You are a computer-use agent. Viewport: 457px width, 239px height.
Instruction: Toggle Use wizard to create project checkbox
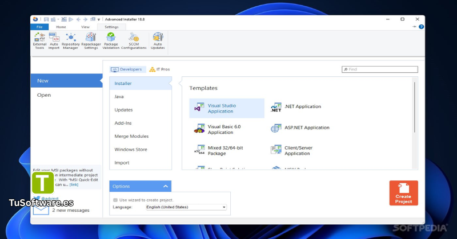[115, 200]
